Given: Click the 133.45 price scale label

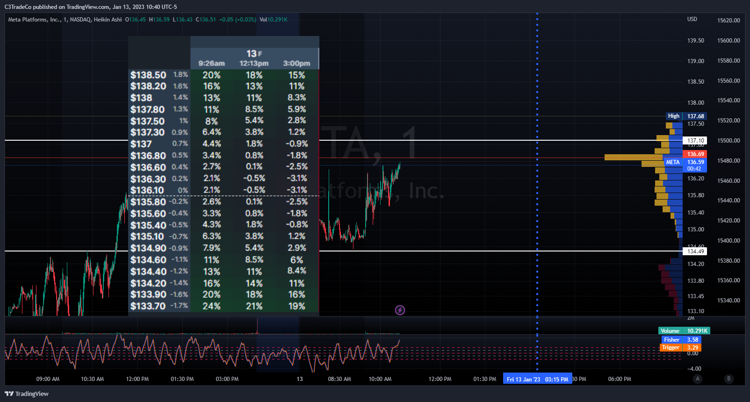Looking at the screenshot, I should click(x=695, y=296).
